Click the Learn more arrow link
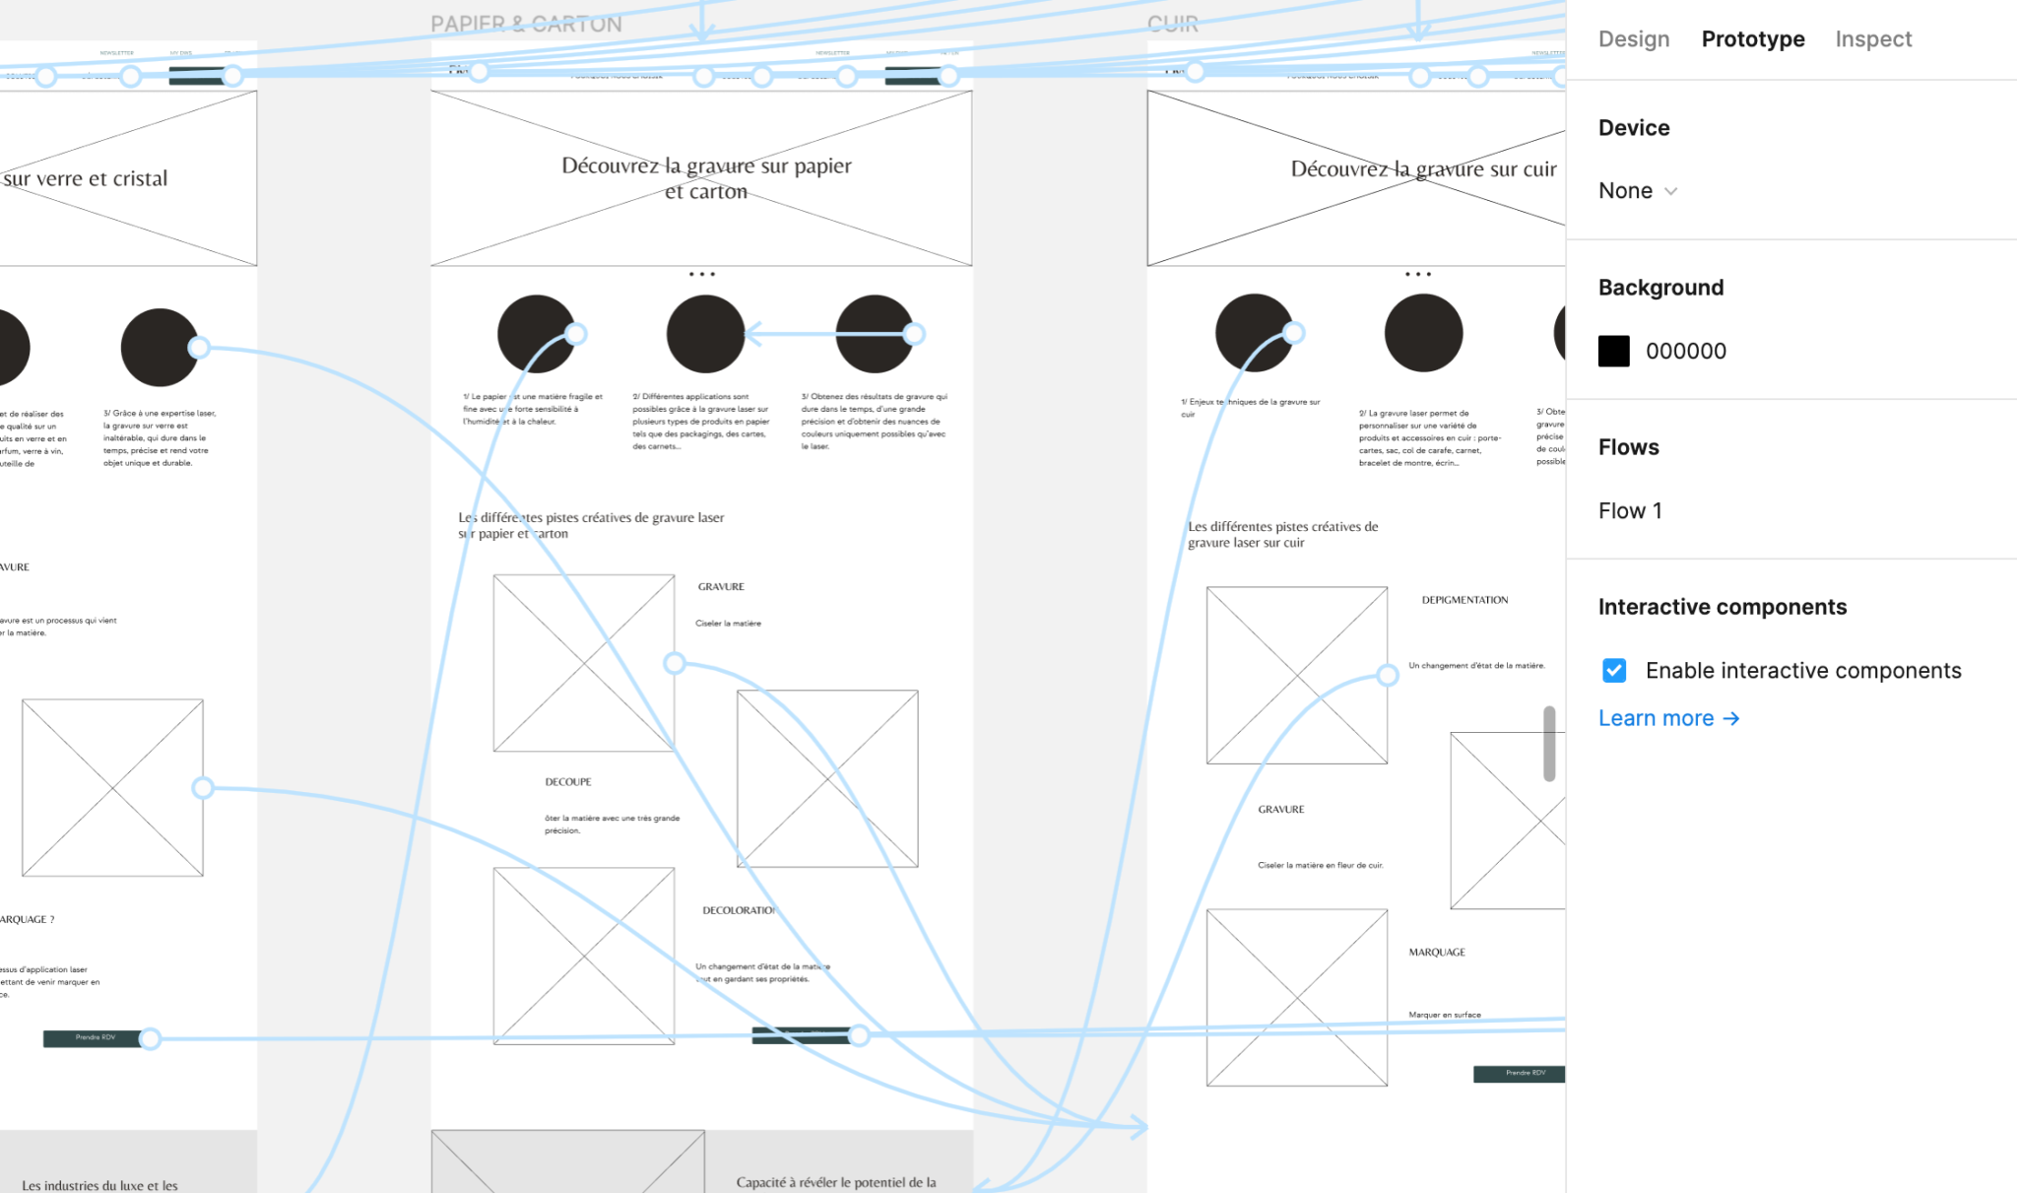This screenshot has width=2017, height=1193. [x=1667, y=716]
